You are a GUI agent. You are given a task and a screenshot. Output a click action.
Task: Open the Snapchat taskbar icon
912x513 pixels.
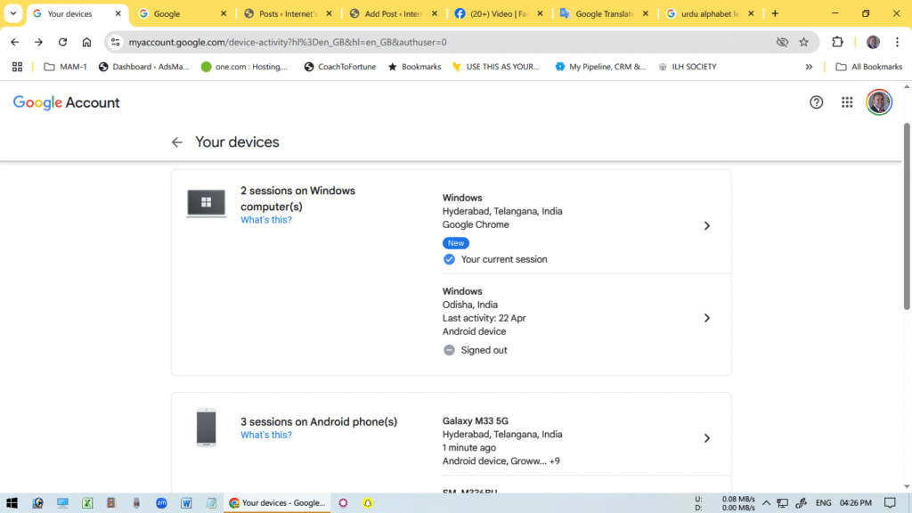pyautogui.click(x=368, y=503)
